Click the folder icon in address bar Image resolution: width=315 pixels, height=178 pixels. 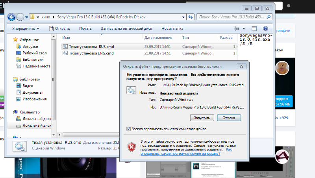click(x=32, y=17)
